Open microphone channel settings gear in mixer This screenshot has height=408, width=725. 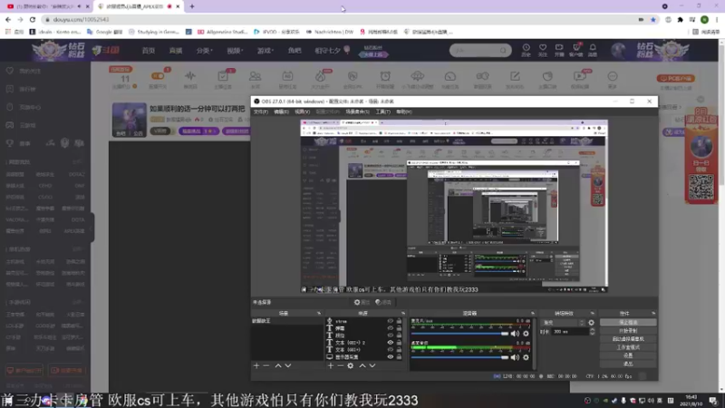tap(526, 333)
